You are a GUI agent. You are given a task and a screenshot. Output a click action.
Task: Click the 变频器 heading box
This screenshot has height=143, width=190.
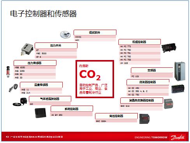[x=152, y=70]
